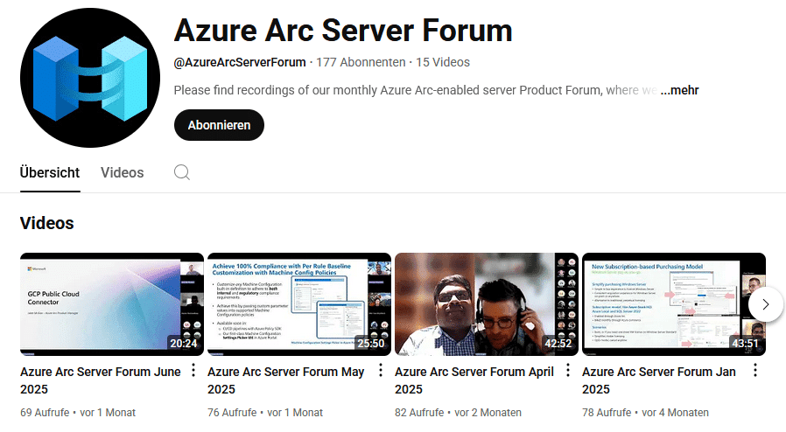This screenshot has height=432, width=786.
Task: Show next videos with the right arrow
Action: tap(766, 304)
